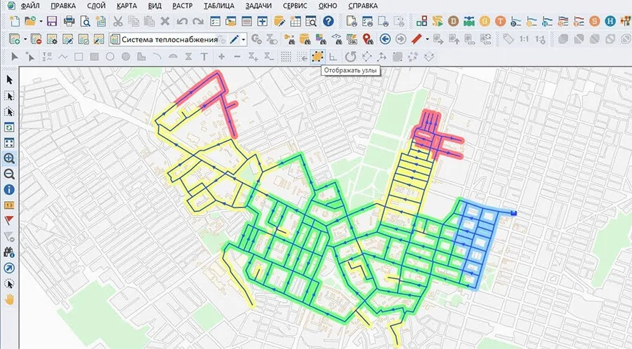Click the green valve icon
This screenshot has width=632, height=349.
pos(469,21)
